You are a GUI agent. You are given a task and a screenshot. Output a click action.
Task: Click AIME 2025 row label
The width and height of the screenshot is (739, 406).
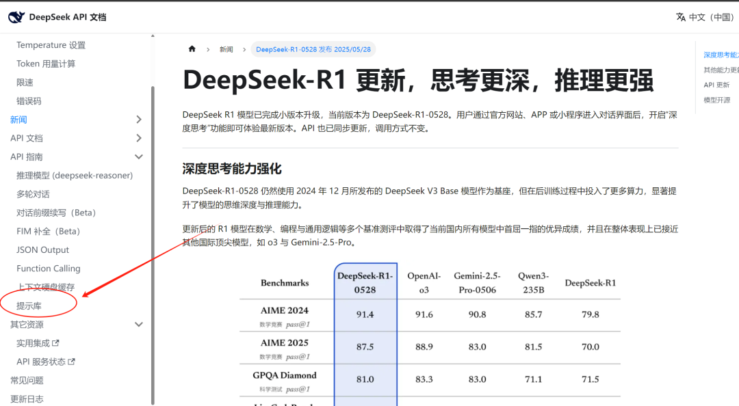[x=285, y=343]
